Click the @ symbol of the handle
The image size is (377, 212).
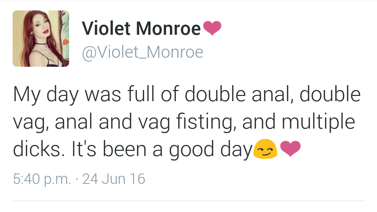point(89,53)
